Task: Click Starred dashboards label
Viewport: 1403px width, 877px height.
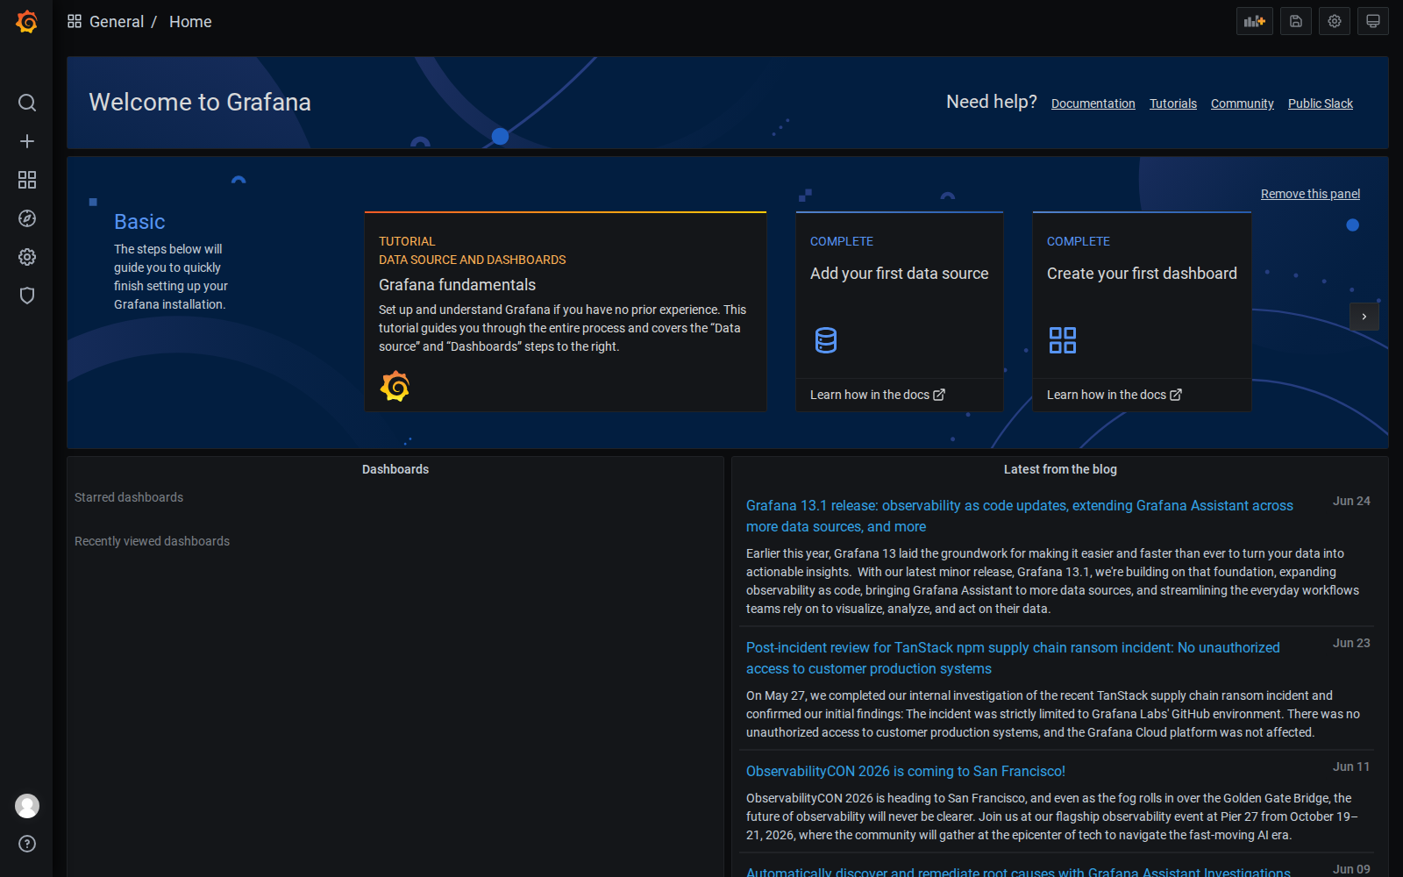Action: pyautogui.click(x=129, y=497)
